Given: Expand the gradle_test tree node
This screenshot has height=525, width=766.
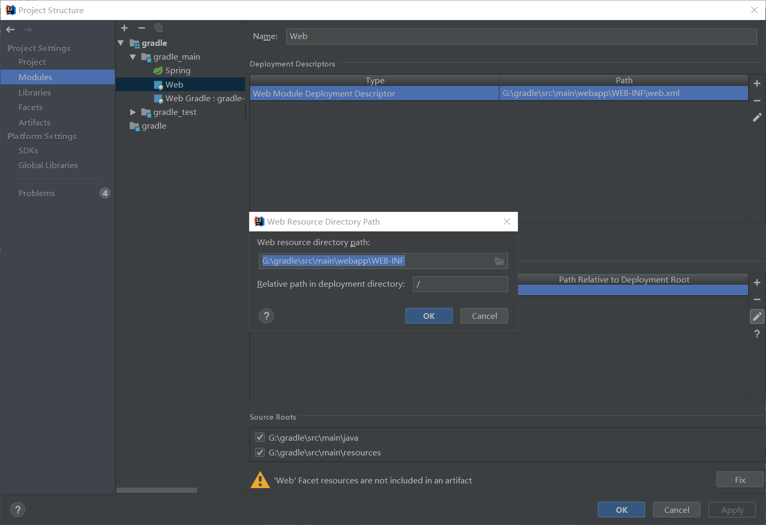Looking at the screenshot, I should coord(132,112).
